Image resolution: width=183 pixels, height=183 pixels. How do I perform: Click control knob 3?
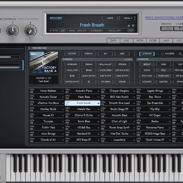pos(12,30)
